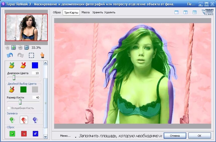
Task: Open the Меню... dropdown
Action: click(x=68, y=136)
